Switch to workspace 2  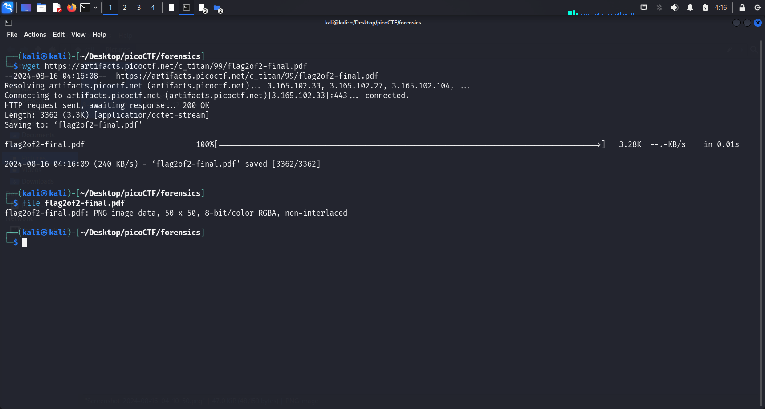pyautogui.click(x=125, y=8)
